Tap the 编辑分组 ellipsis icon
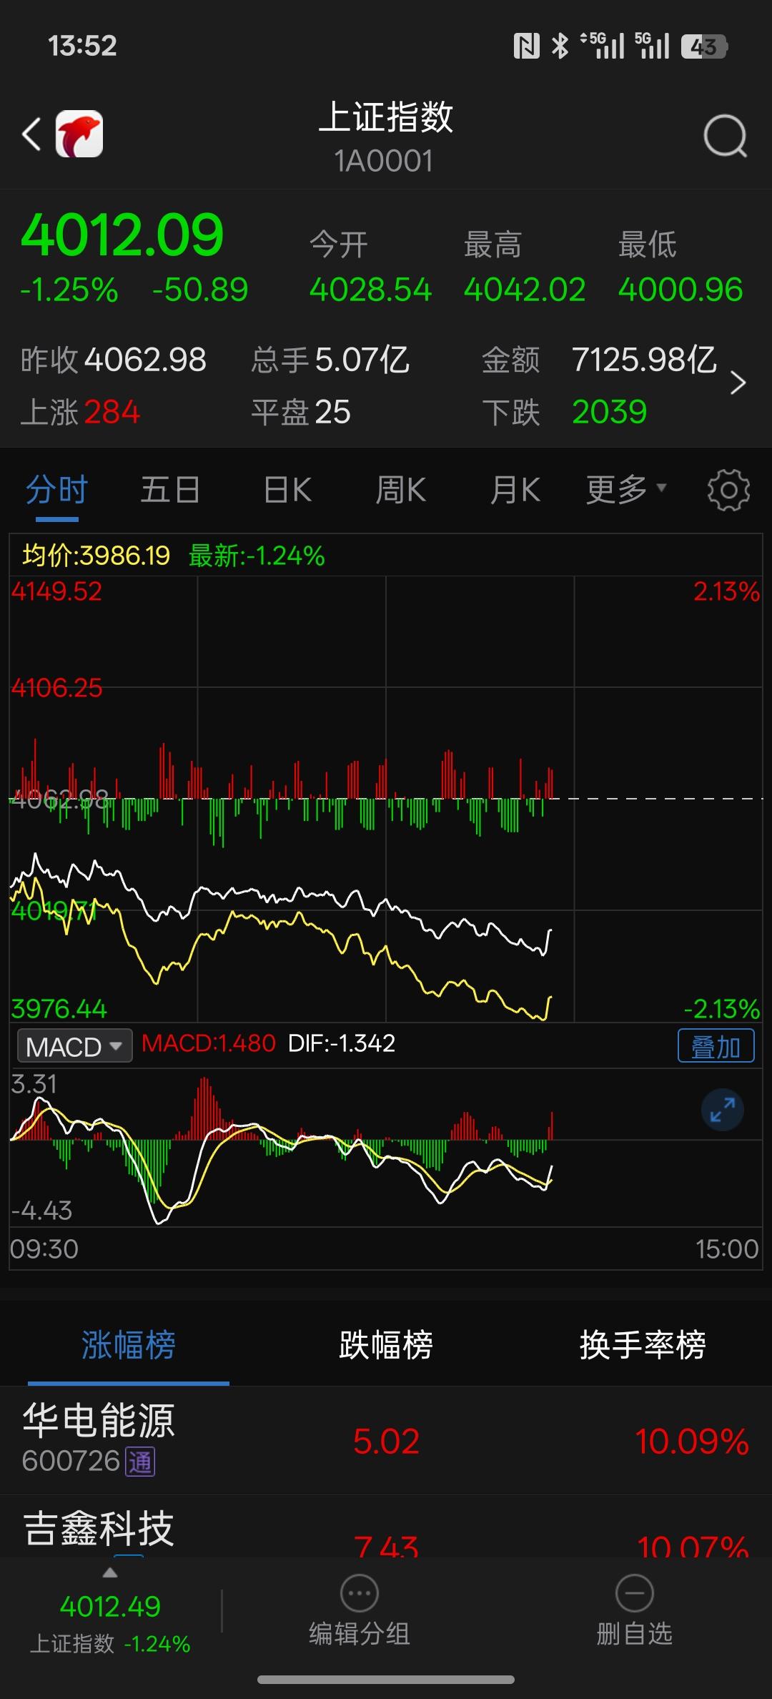The image size is (772, 1699). [360, 1593]
